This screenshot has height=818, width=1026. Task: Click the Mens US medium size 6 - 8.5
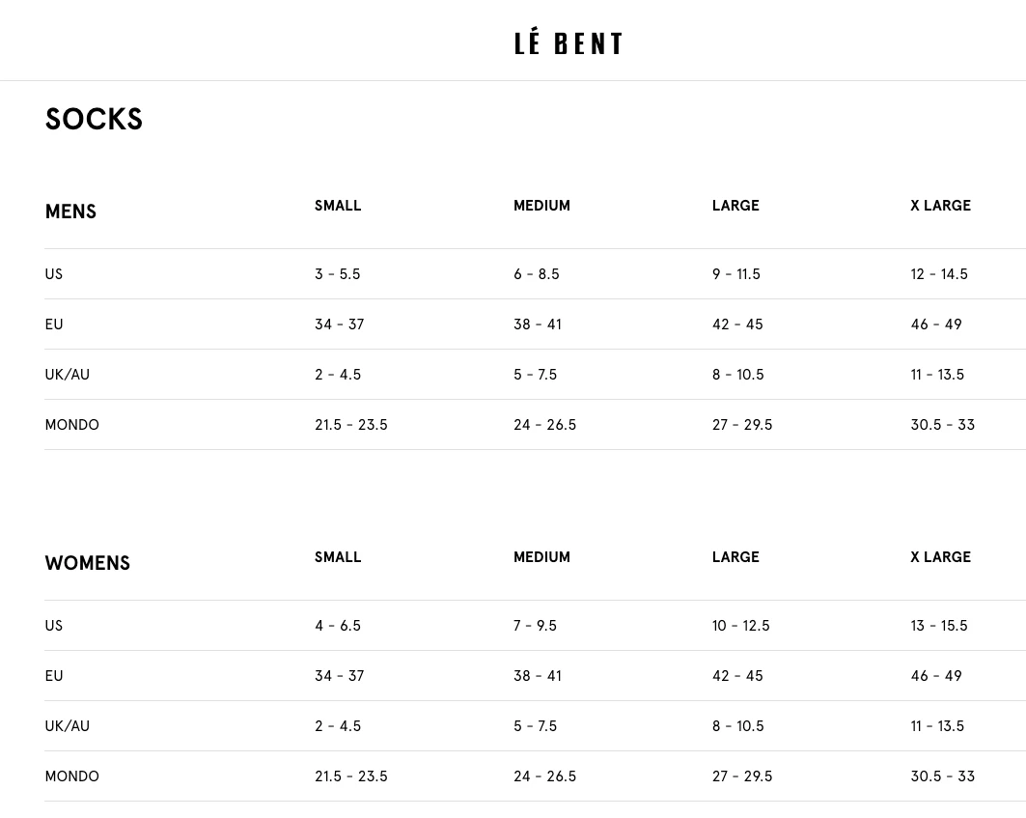(x=536, y=274)
